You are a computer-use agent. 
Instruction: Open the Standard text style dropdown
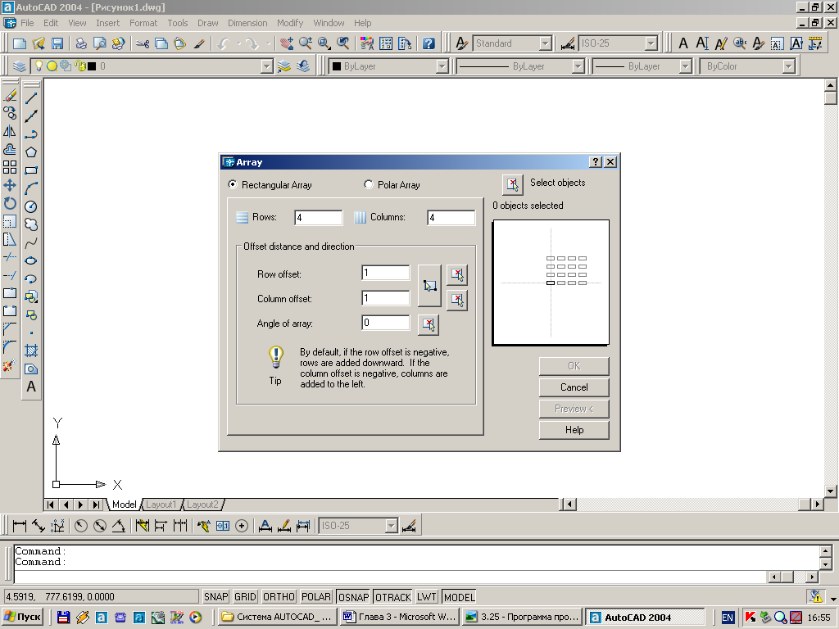[x=545, y=43]
